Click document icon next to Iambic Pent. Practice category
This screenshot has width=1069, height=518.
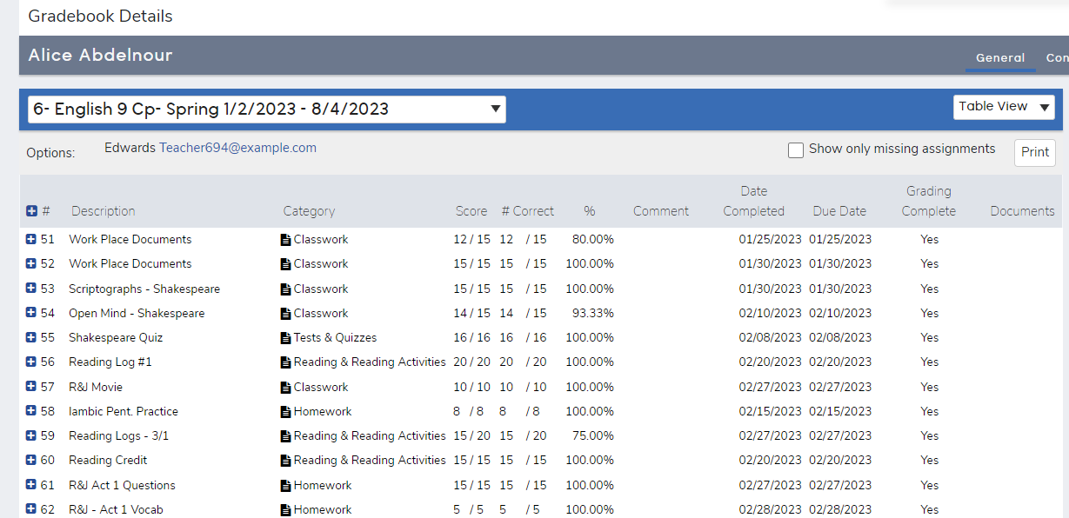[286, 412]
